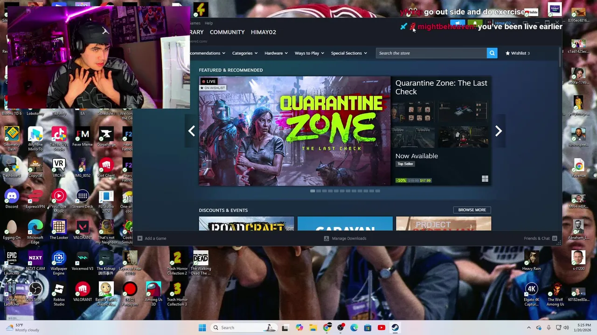Open weather widget showing Mostly cloudy
Screen dimensions: 597x335
22,328
